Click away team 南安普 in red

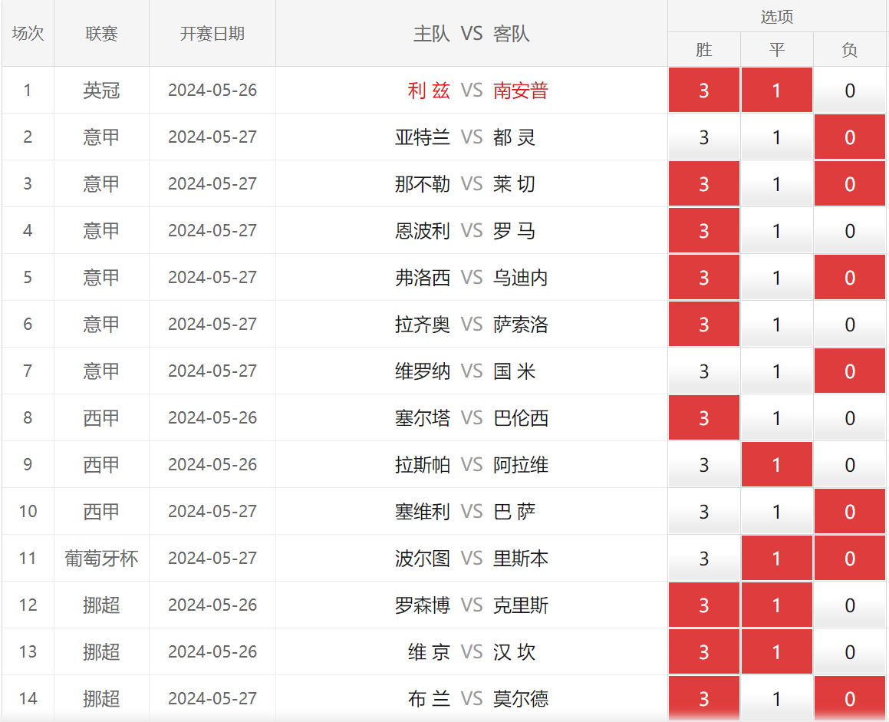pyautogui.click(x=521, y=91)
